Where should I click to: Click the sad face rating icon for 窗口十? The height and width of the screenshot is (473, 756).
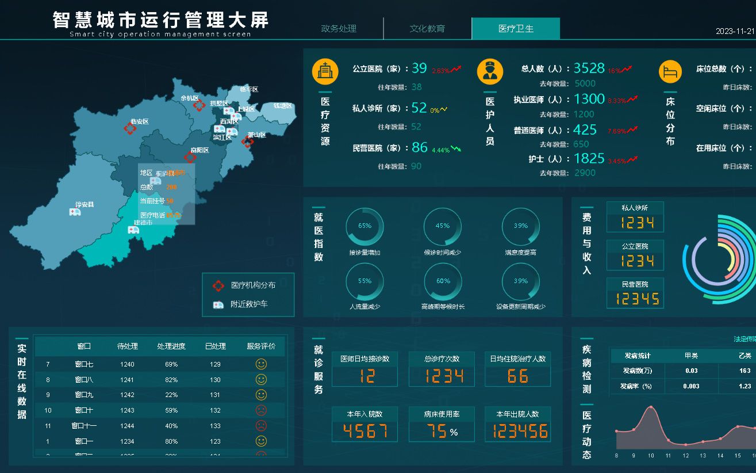pos(261,411)
